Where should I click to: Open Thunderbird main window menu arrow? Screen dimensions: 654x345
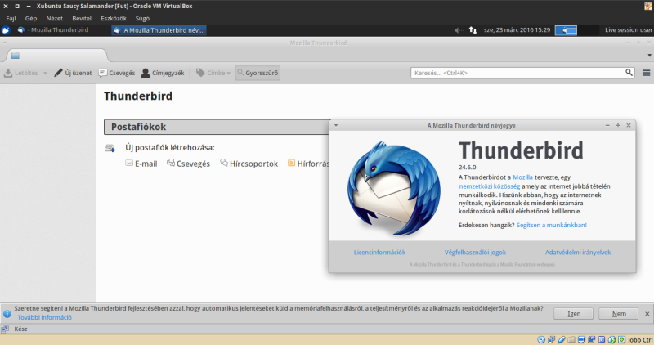pyautogui.click(x=5, y=43)
